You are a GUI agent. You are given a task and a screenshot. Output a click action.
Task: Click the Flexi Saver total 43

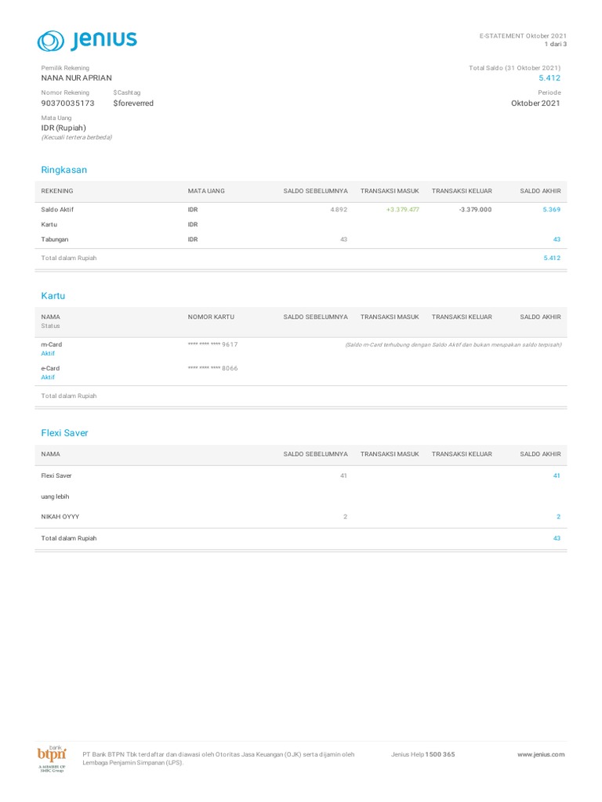(557, 538)
